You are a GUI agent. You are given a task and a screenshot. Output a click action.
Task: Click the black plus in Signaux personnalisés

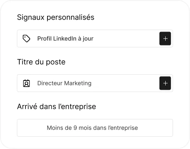pyautogui.click(x=165, y=39)
